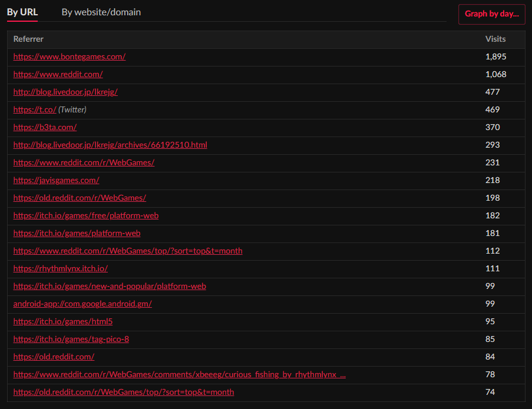Select the 181 visits value

pyautogui.click(x=493, y=233)
